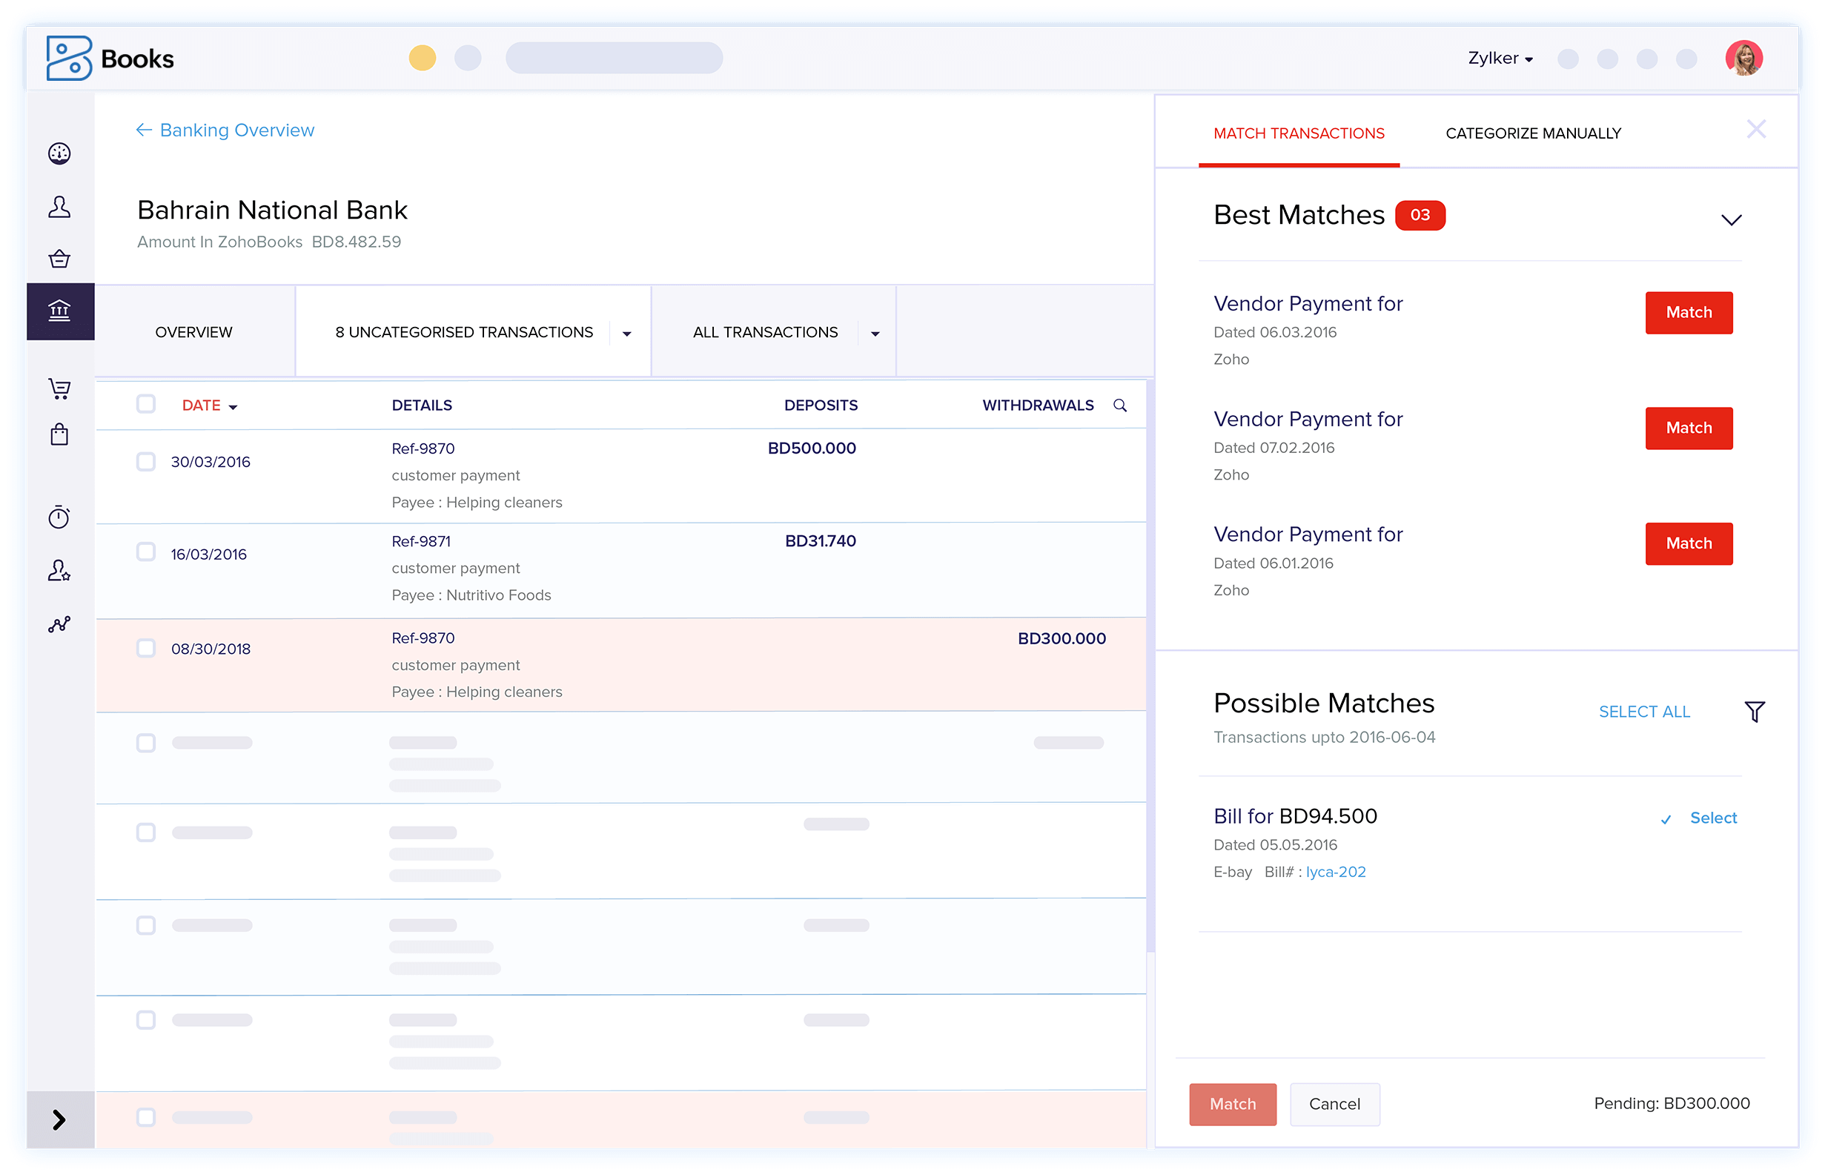Open Purchases via the bag icon
This screenshot has height=1175, width=1825.
60,435
